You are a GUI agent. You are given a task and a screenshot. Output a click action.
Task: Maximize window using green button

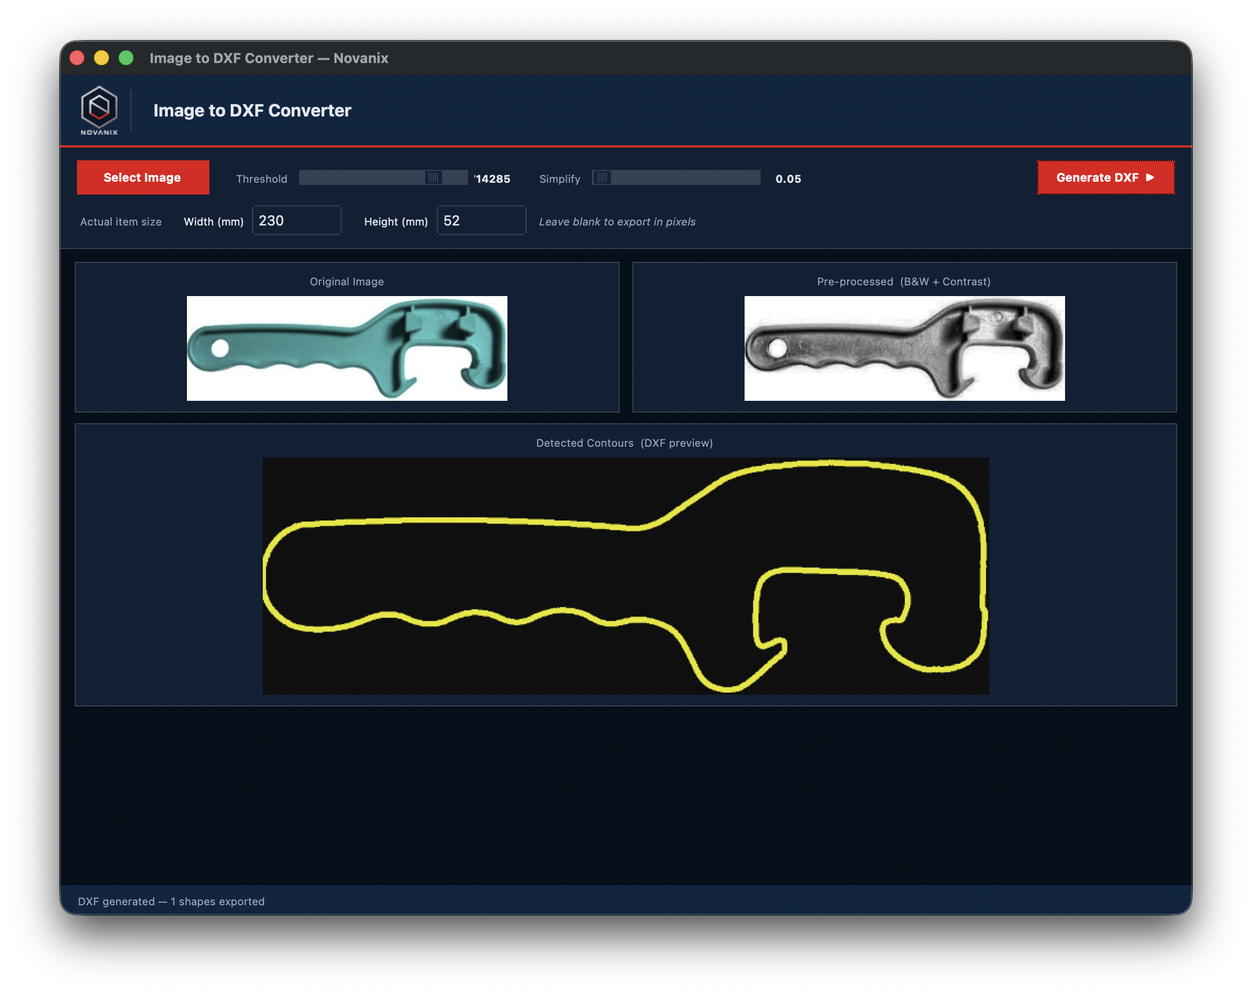tap(126, 58)
